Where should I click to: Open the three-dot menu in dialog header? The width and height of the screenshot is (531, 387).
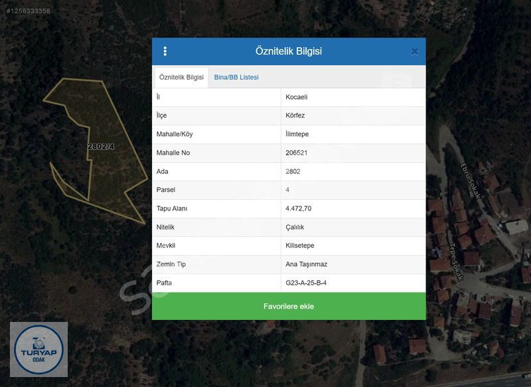(x=165, y=51)
